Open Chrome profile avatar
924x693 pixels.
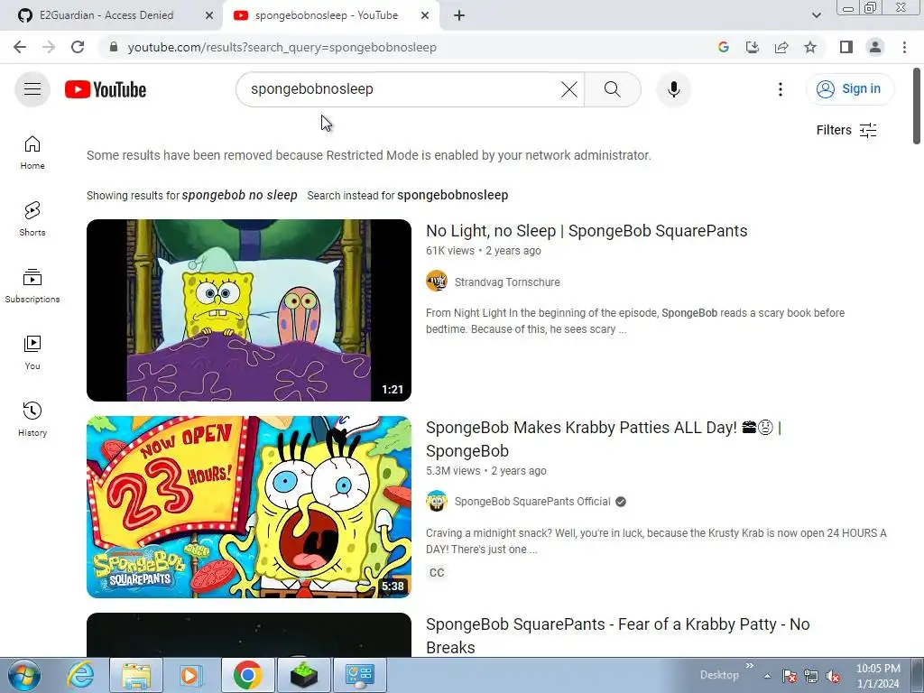(875, 47)
